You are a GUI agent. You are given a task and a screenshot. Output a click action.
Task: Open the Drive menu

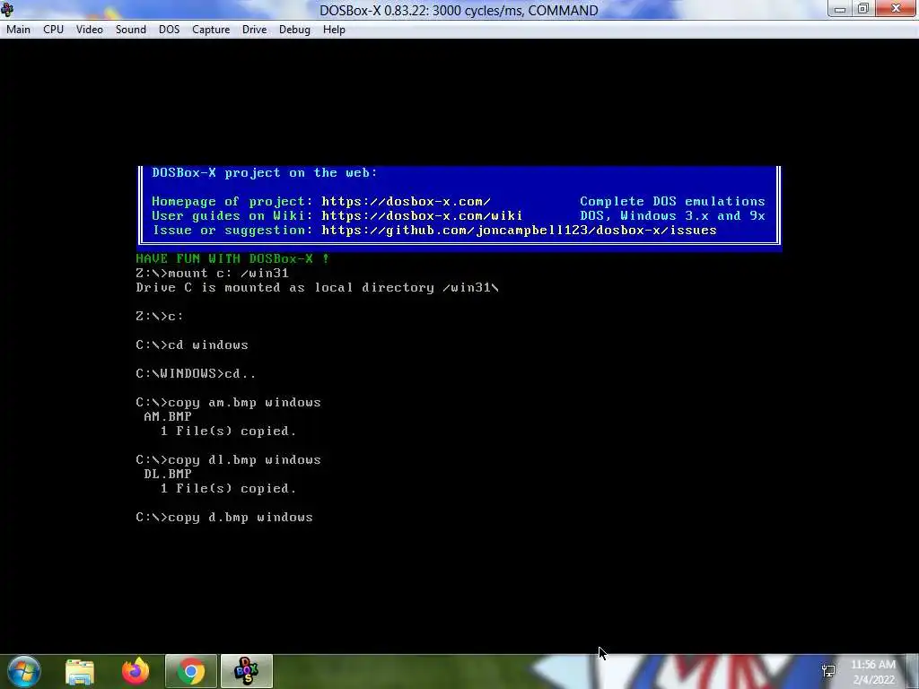pos(254,30)
